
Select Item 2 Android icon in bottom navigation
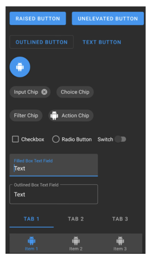76,241
